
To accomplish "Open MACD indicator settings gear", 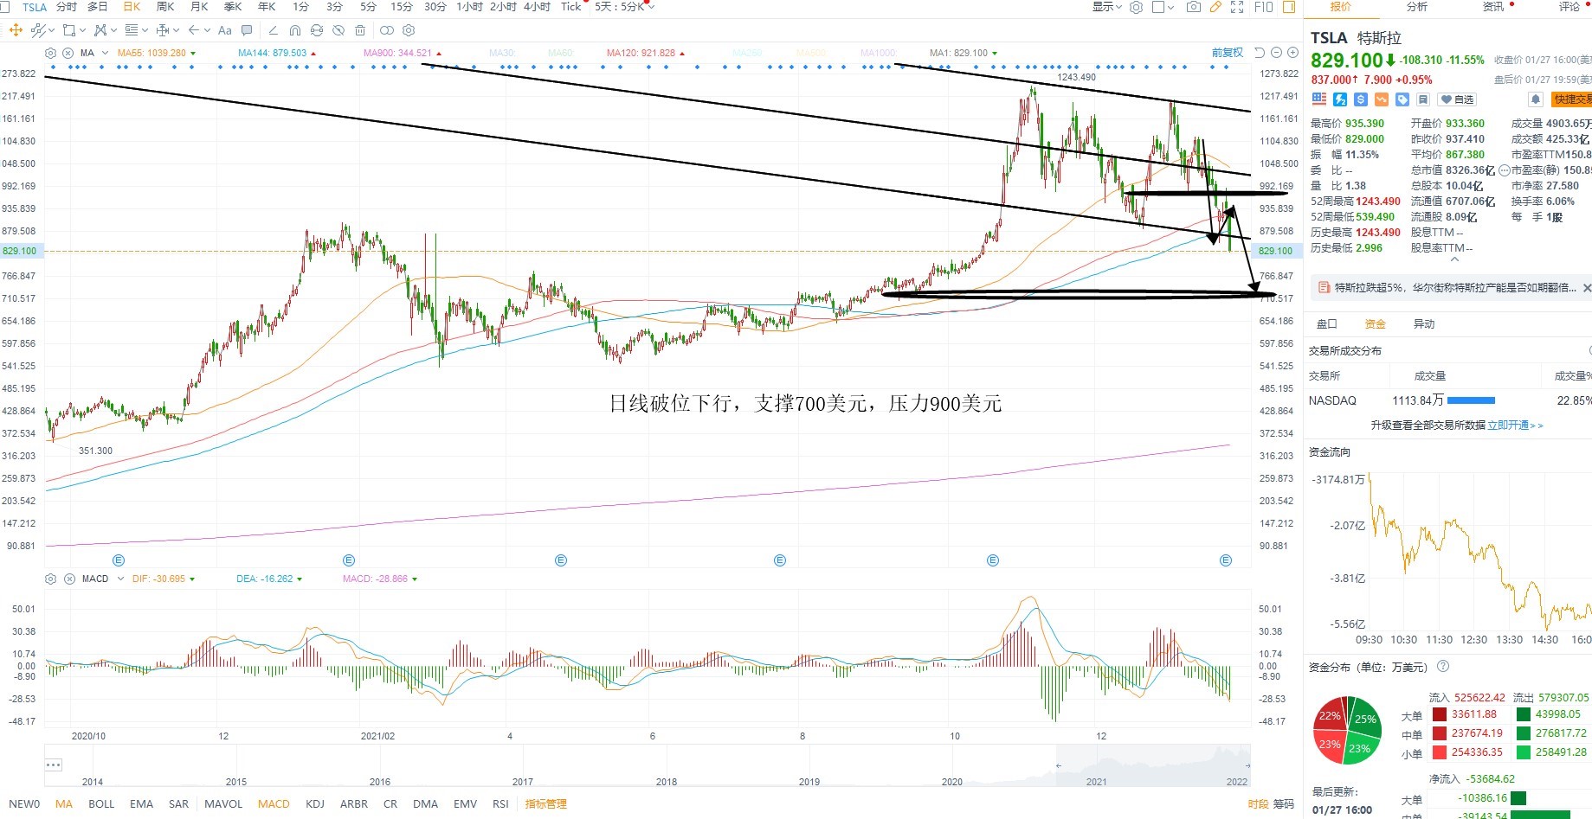I will point(50,579).
